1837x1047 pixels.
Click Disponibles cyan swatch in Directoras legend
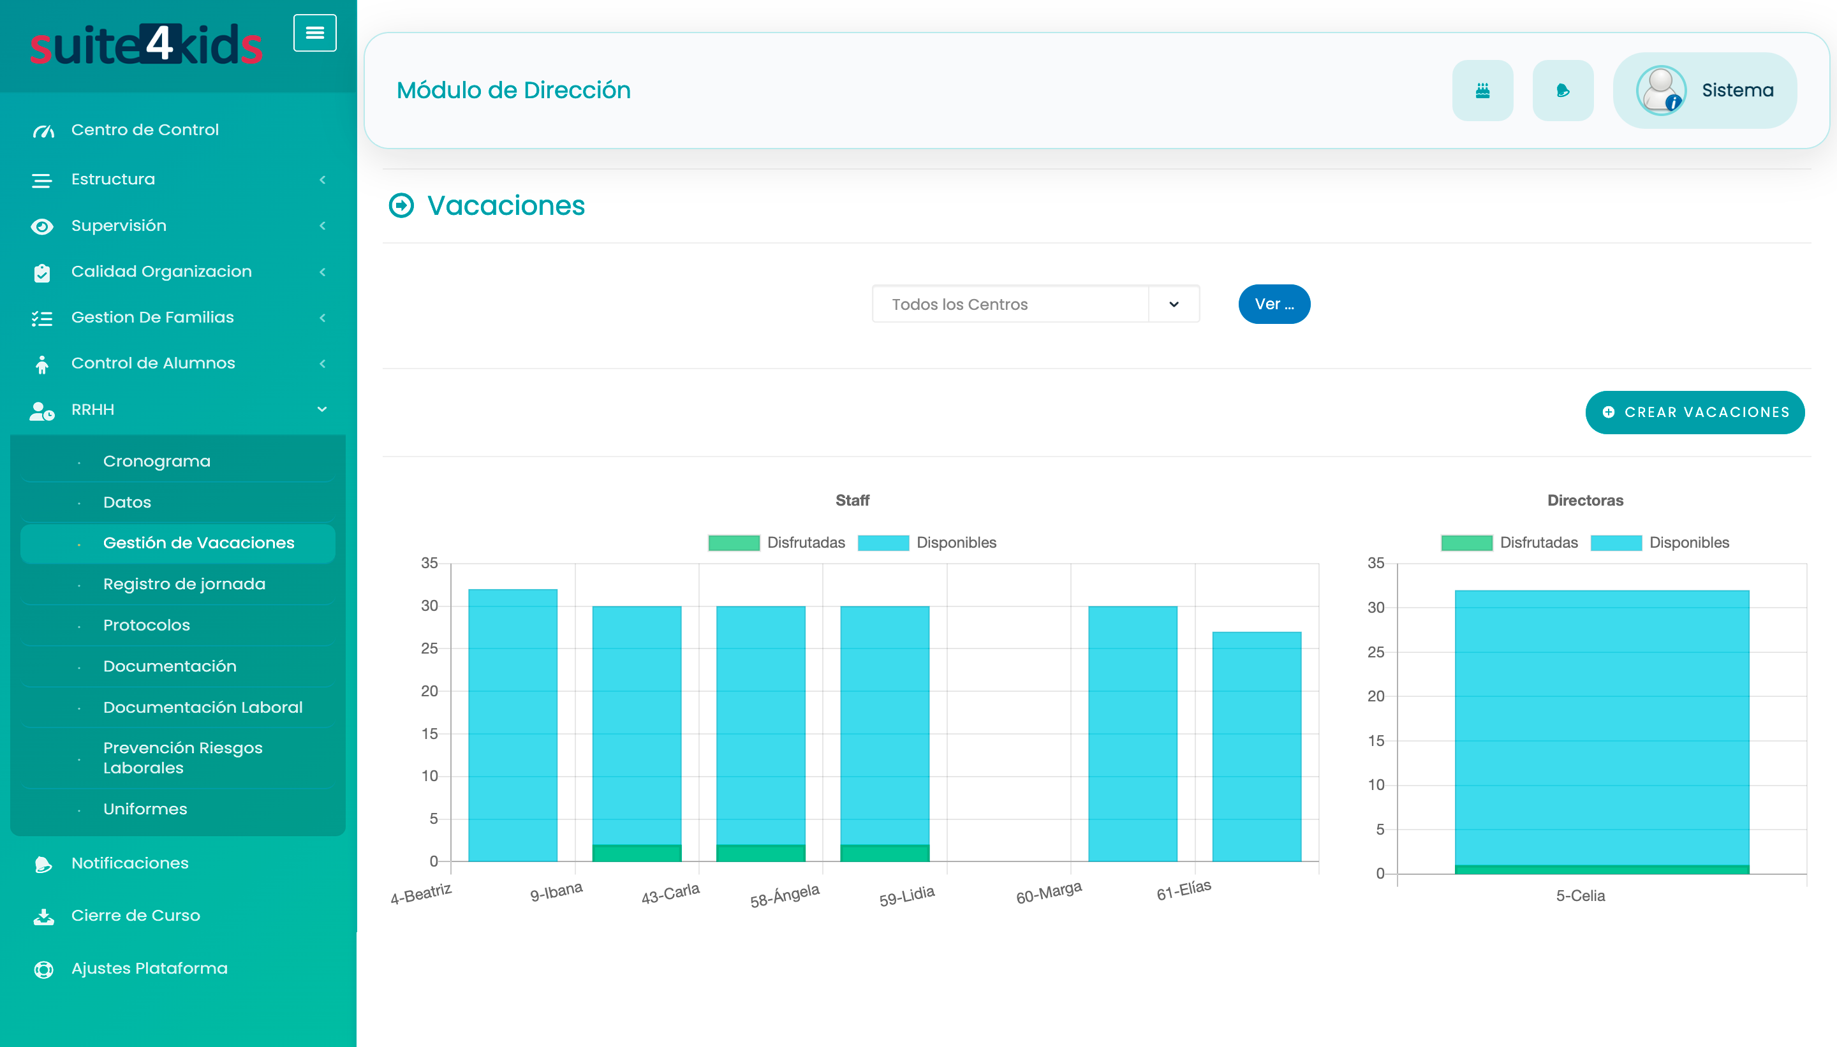1616,543
